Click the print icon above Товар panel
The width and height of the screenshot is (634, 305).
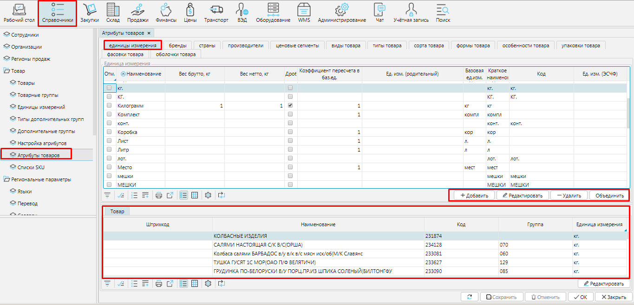[159, 195]
